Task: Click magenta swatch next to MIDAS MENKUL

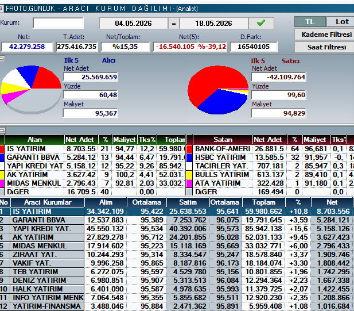Action: click(x=2, y=183)
